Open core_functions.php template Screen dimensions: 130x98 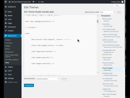pyautogui.click(x=109, y=29)
